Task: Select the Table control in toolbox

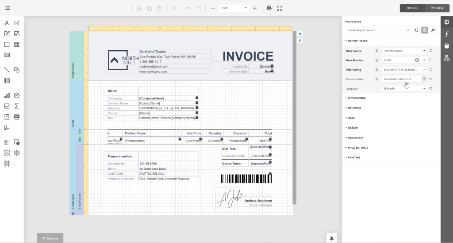Action: coord(17,45)
